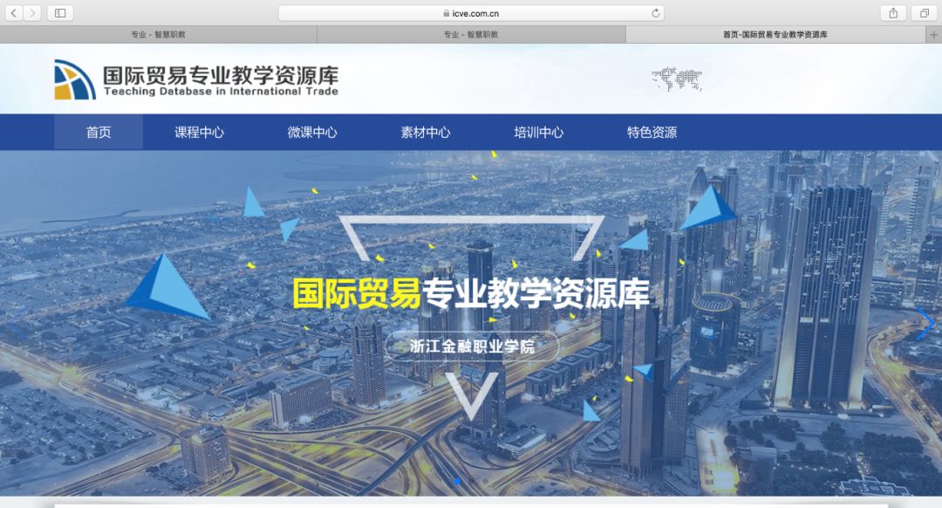Switch to the second 专业 - 智慧职教 tab

coord(471,35)
